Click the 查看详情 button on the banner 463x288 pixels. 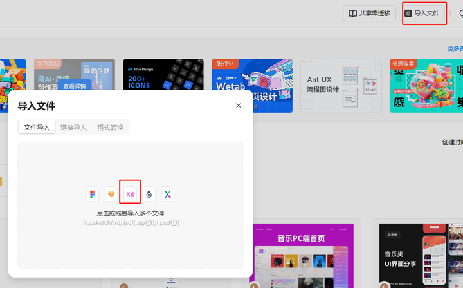[x=75, y=86]
